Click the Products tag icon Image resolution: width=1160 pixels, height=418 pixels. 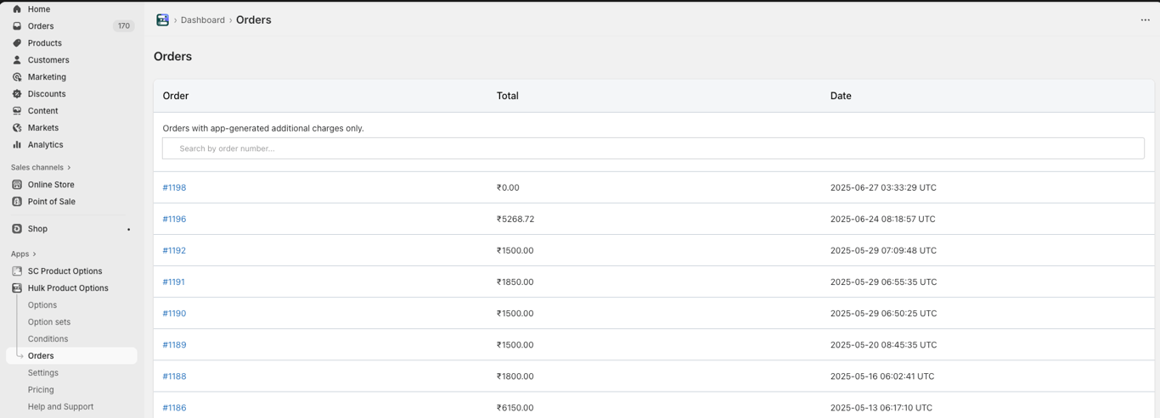coord(17,43)
